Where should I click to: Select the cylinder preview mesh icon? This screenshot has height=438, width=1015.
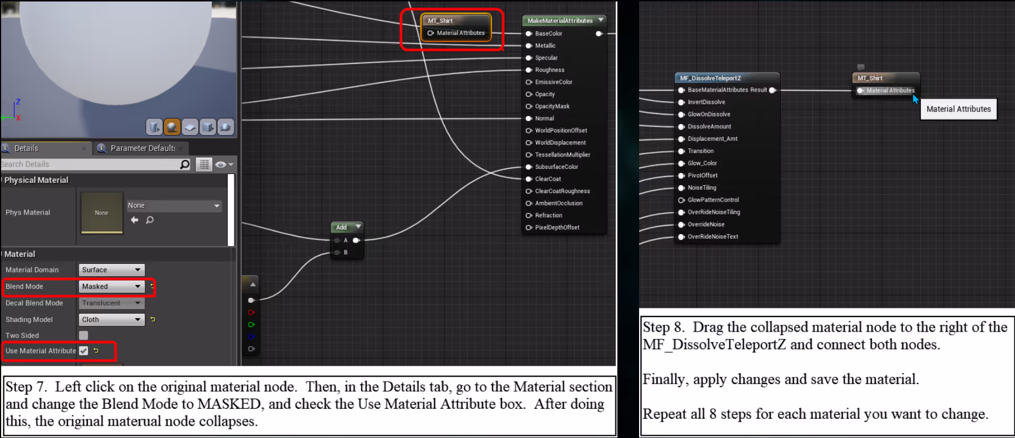tap(154, 127)
